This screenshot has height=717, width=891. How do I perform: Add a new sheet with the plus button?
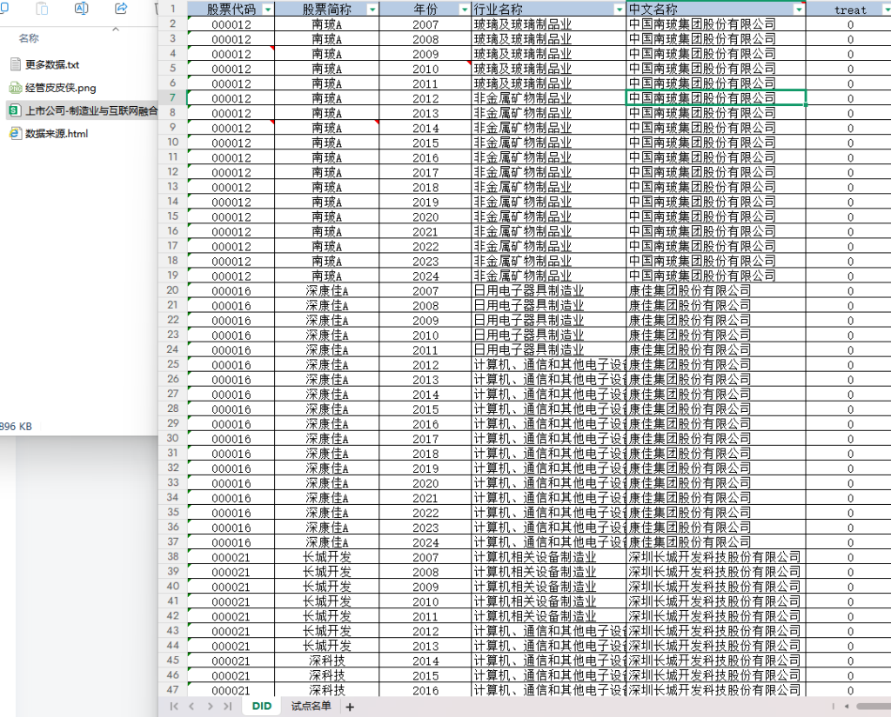[x=350, y=707]
